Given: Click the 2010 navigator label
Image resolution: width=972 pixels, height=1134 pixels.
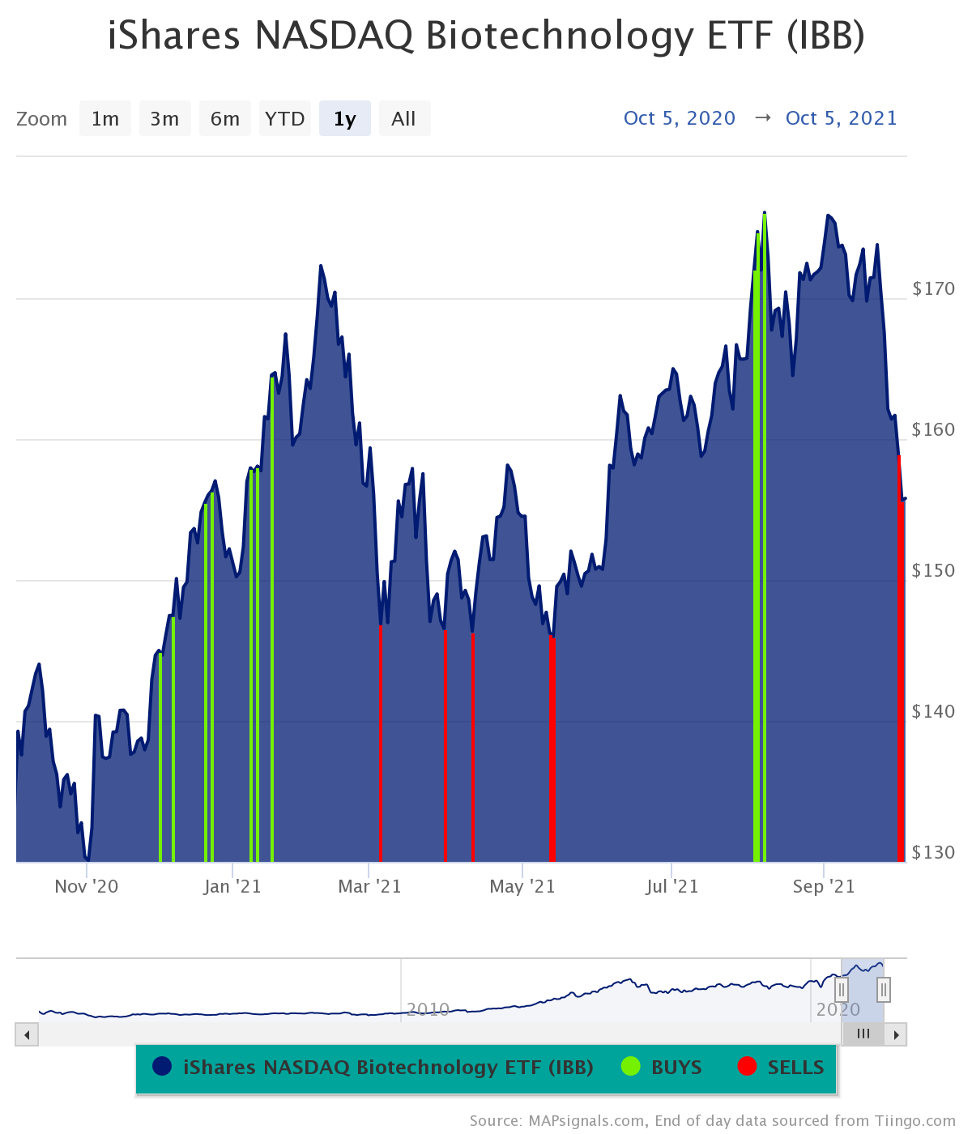Looking at the screenshot, I should coord(428,1009).
